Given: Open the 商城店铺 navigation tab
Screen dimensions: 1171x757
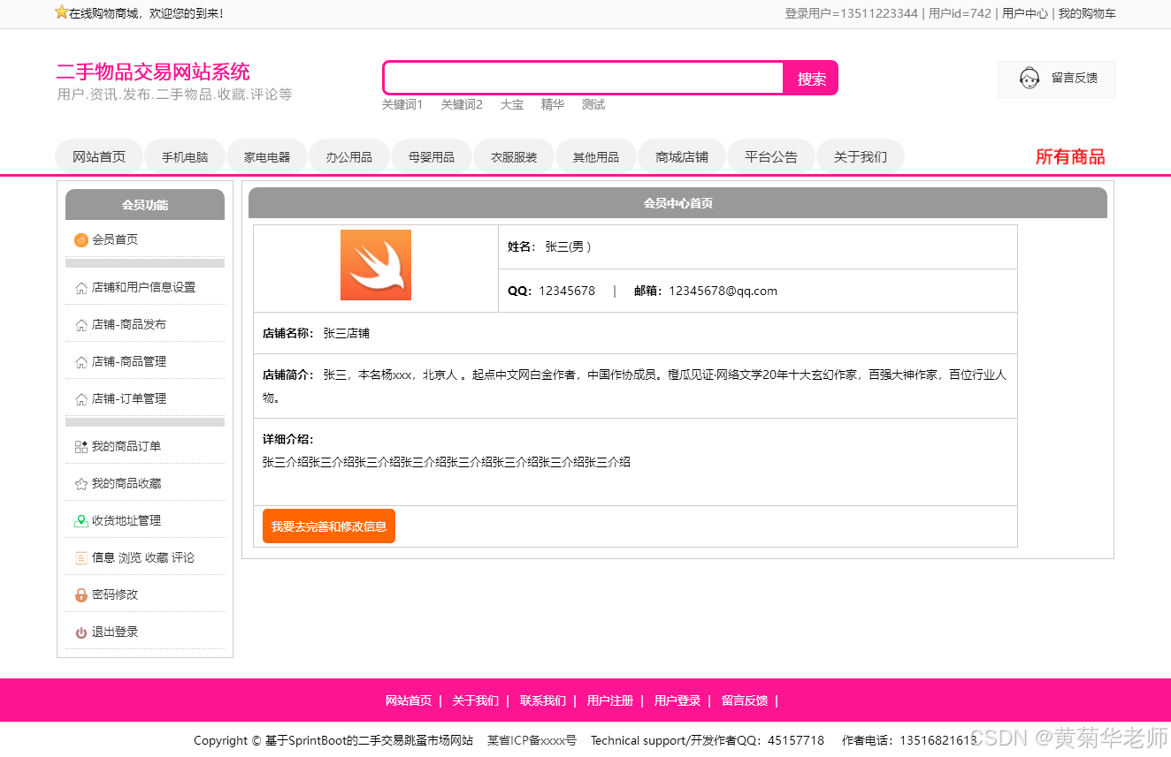Looking at the screenshot, I should pyautogui.click(x=681, y=155).
